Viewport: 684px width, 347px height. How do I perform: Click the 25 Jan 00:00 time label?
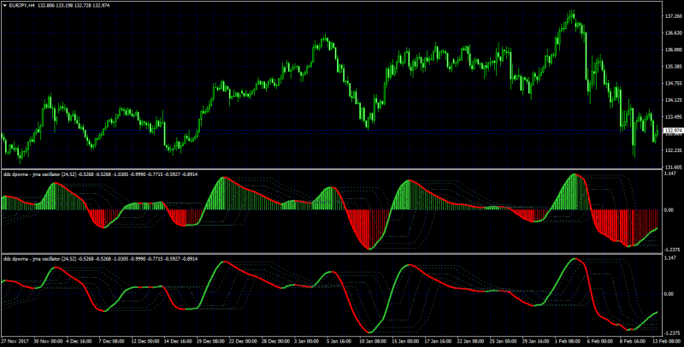pos(503,342)
